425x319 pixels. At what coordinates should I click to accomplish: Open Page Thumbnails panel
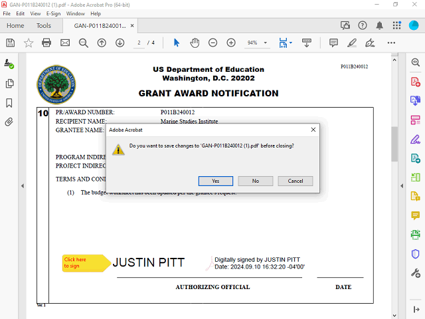click(x=9, y=84)
